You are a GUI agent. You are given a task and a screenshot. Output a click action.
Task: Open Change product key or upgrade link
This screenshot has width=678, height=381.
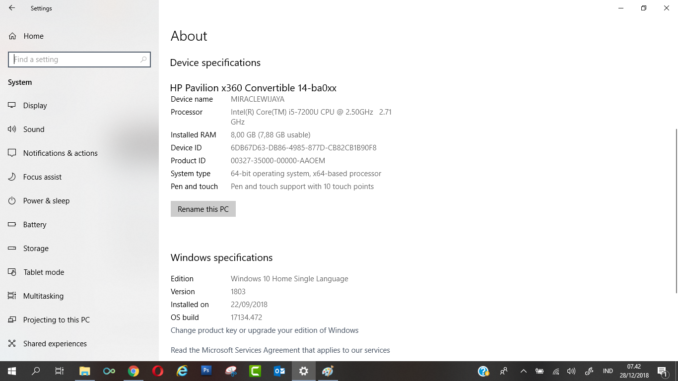[265, 330]
